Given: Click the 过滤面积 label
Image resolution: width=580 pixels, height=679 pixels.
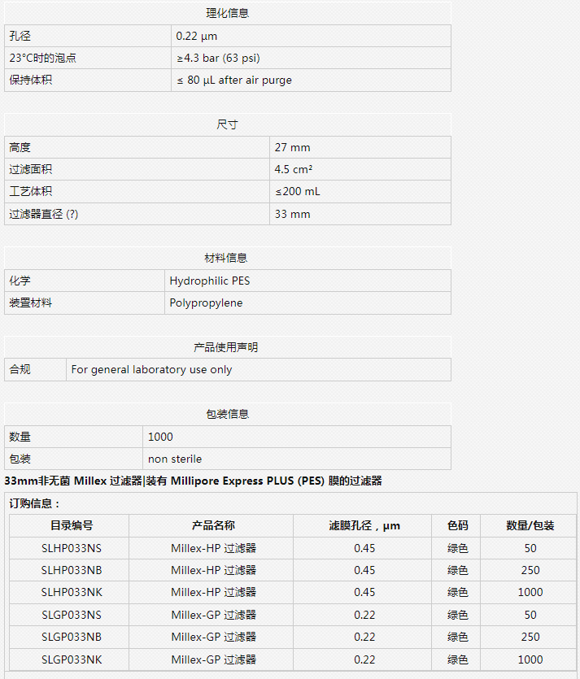Looking at the screenshot, I should pos(30,169).
